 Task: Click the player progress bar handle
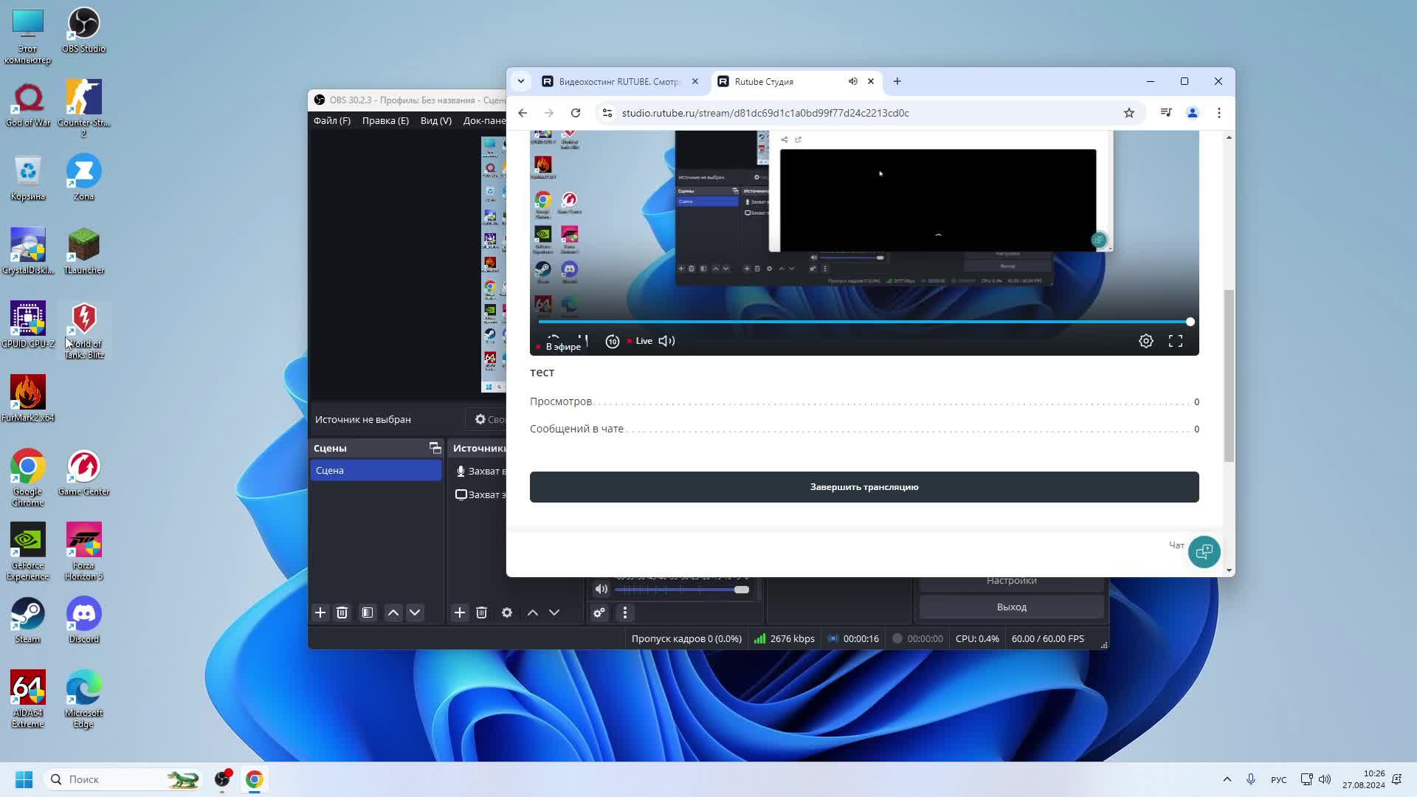(1190, 322)
